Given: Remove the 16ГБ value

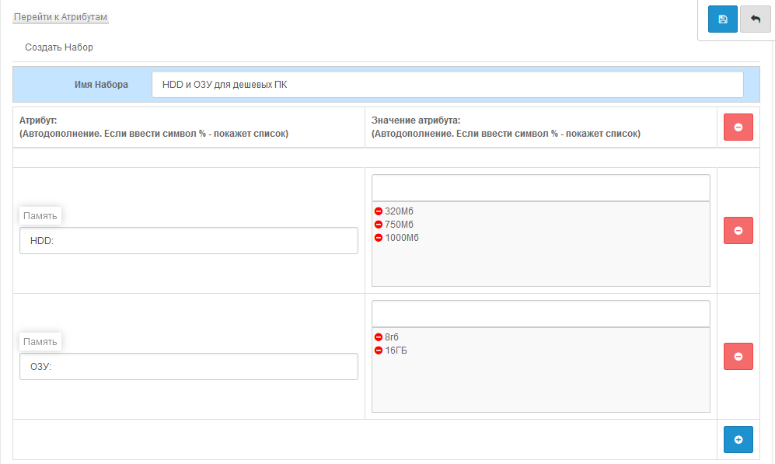Looking at the screenshot, I should 379,351.
